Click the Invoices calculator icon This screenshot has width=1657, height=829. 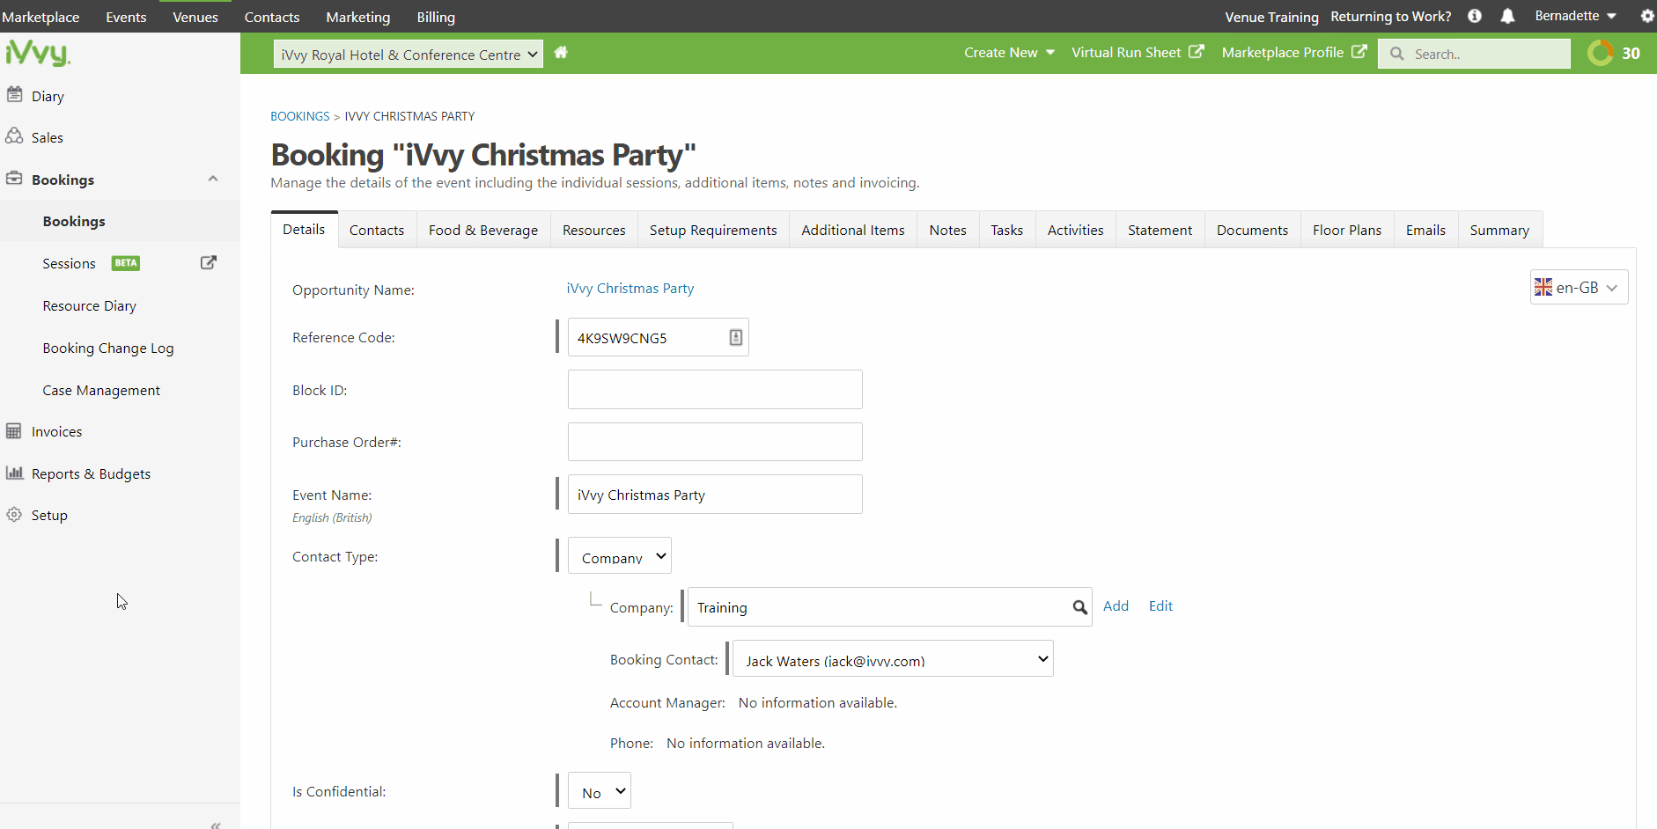tap(14, 431)
